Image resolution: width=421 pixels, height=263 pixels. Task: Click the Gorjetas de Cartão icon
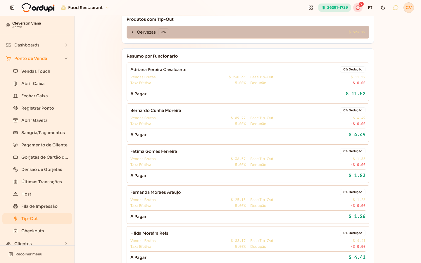15,157
